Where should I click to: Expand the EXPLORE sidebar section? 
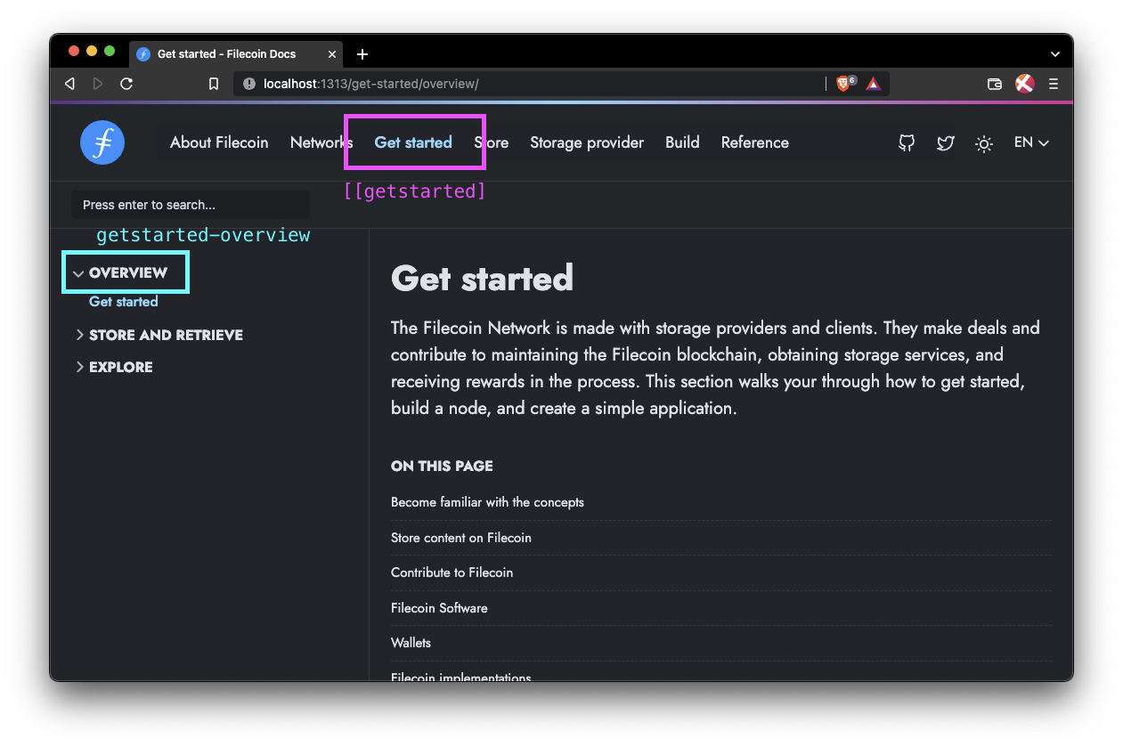pos(114,367)
